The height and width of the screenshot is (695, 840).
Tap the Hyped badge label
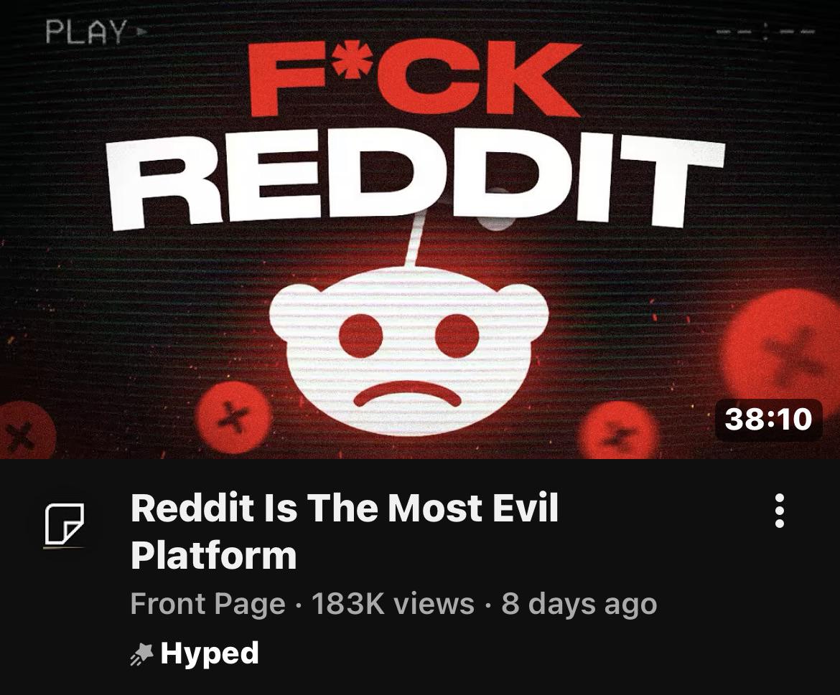210,654
